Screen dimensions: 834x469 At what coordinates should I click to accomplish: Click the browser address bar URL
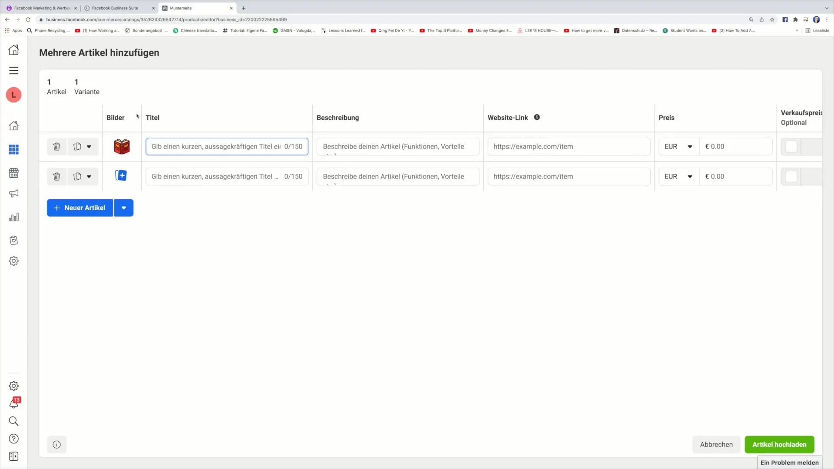point(166,20)
